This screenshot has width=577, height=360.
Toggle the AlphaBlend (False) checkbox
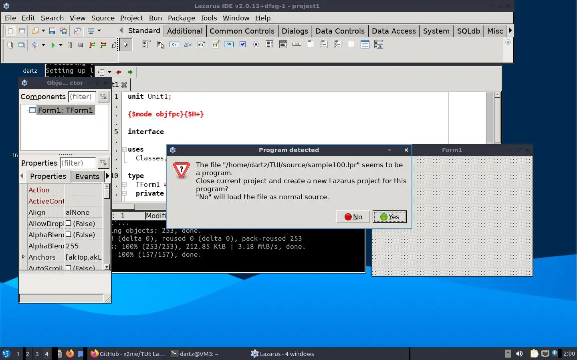coord(69,234)
